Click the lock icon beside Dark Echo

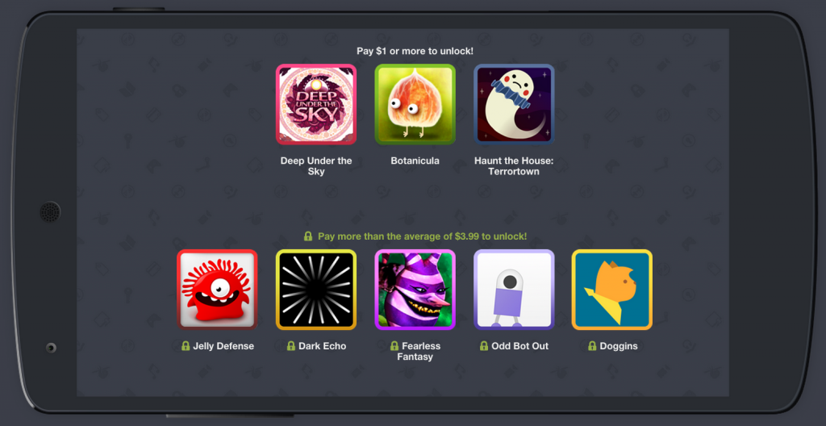coord(290,346)
